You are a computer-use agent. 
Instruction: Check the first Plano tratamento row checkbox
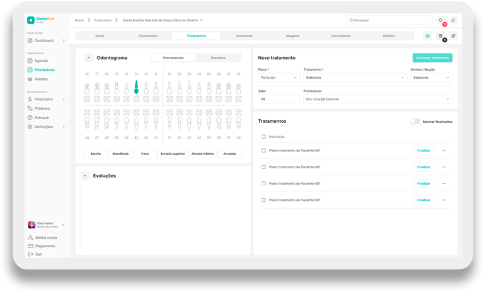point(263,151)
